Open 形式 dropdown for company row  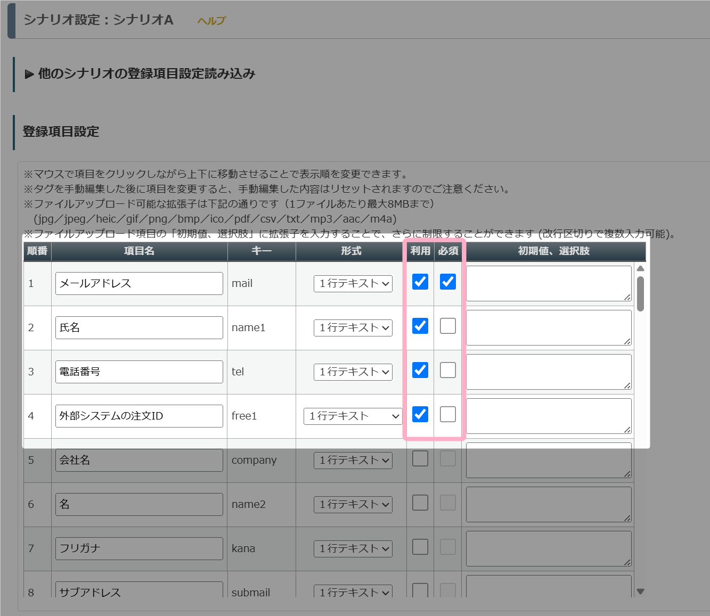pos(353,461)
